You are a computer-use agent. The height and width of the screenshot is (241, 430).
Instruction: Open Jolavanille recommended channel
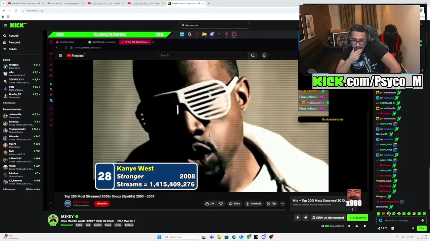pyautogui.click(x=21, y=115)
